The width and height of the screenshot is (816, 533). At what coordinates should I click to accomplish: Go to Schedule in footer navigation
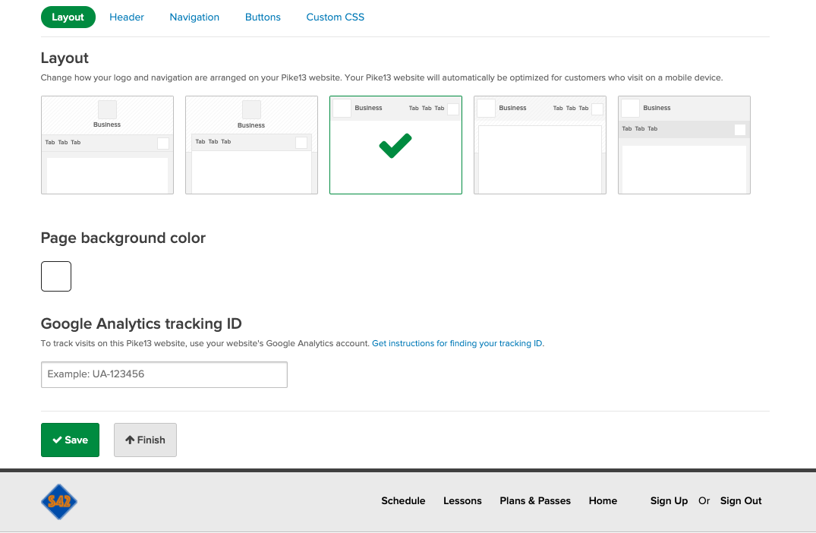[x=403, y=500]
